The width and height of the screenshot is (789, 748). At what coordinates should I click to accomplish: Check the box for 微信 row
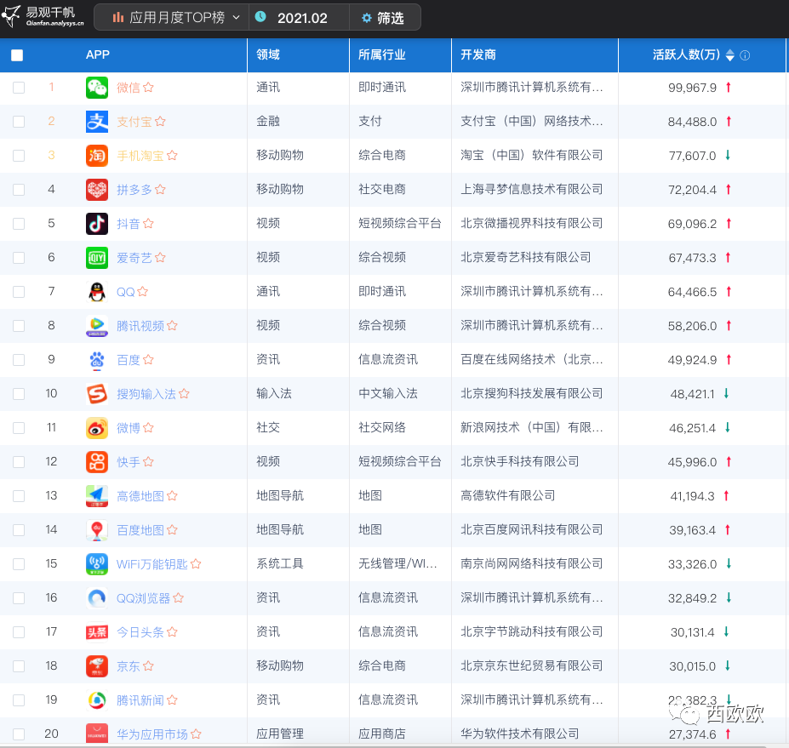click(19, 88)
